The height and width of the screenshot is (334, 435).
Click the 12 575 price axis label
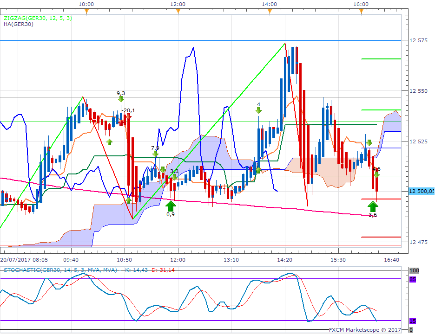[418, 40]
